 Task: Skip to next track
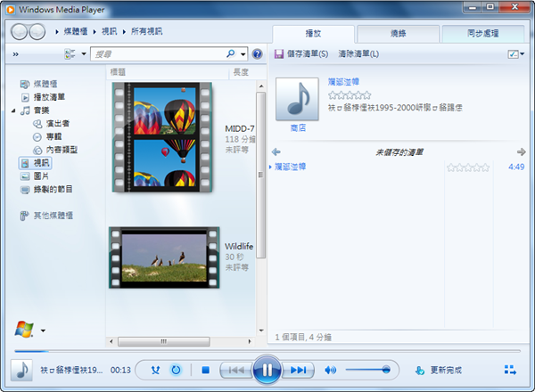tap(298, 370)
